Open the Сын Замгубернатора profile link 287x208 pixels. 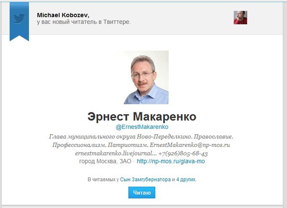[145, 180]
